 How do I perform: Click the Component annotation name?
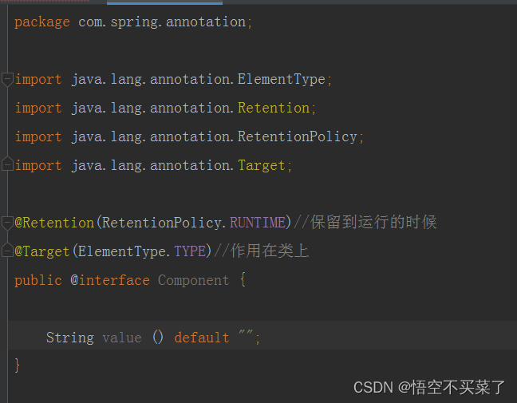(x=194, y=280)
